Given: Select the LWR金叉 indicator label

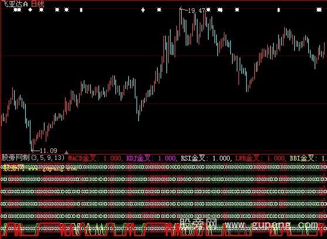Looking at the screenshot, I should (247, 158).
